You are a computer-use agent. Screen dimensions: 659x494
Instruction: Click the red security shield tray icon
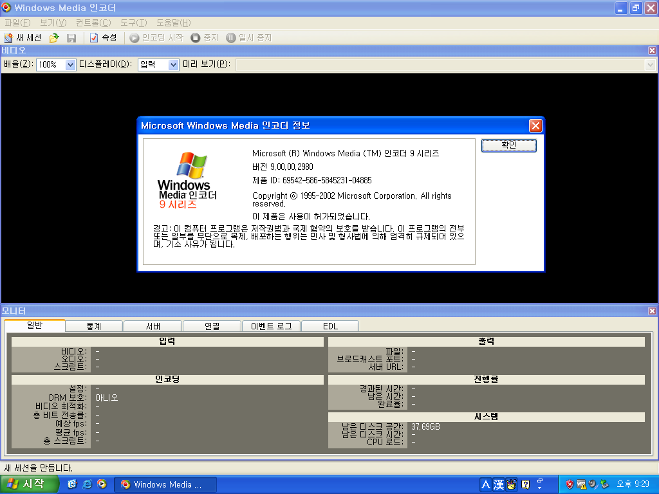[x=570, y=484]
